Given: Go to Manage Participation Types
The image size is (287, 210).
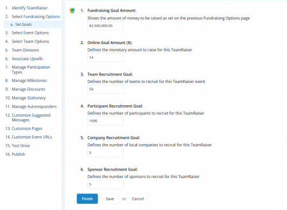Looking at the screenshot, I should 31,70.
